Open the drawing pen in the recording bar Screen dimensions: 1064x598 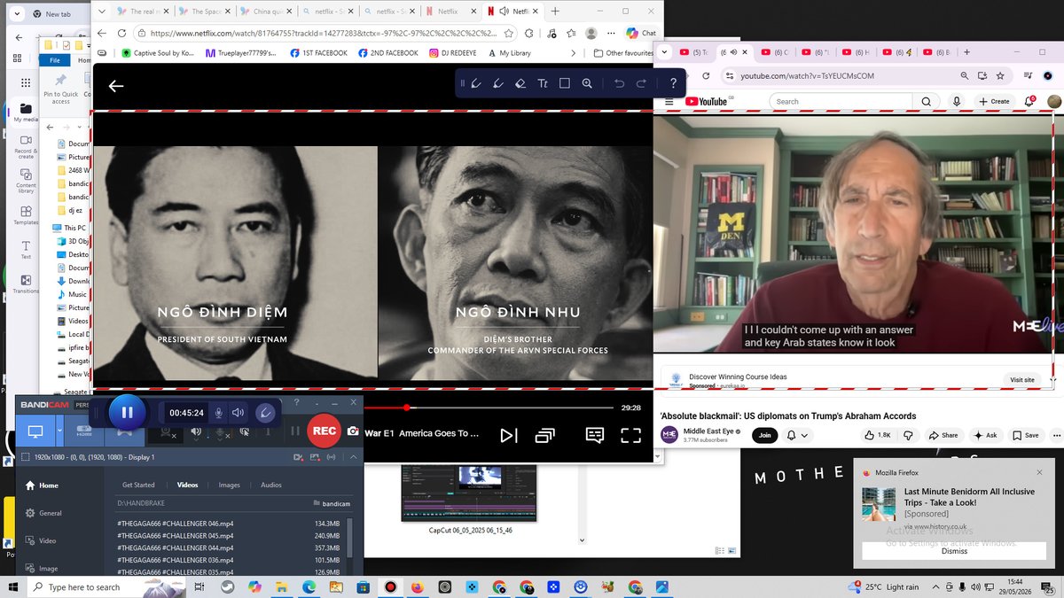pyautogui.click(x=265, y=413)
